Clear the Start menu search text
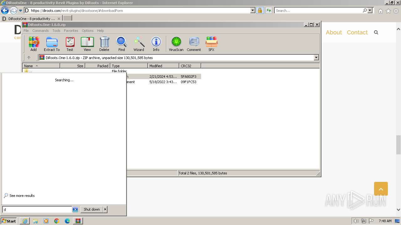This screenshot has height=225, width=401. click(75, 209)
